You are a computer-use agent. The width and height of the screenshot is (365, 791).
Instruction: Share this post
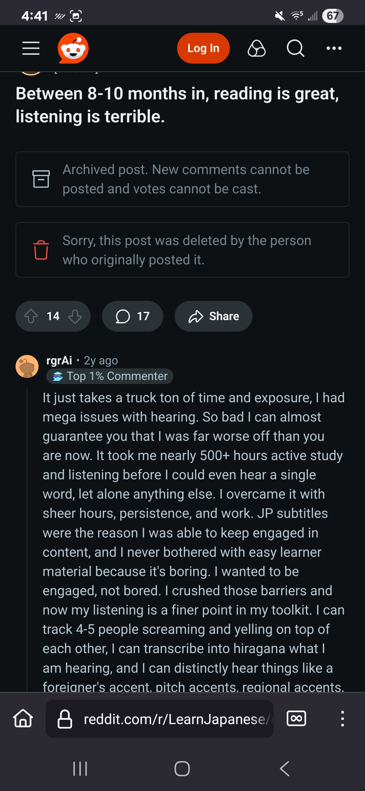(213, 316)
